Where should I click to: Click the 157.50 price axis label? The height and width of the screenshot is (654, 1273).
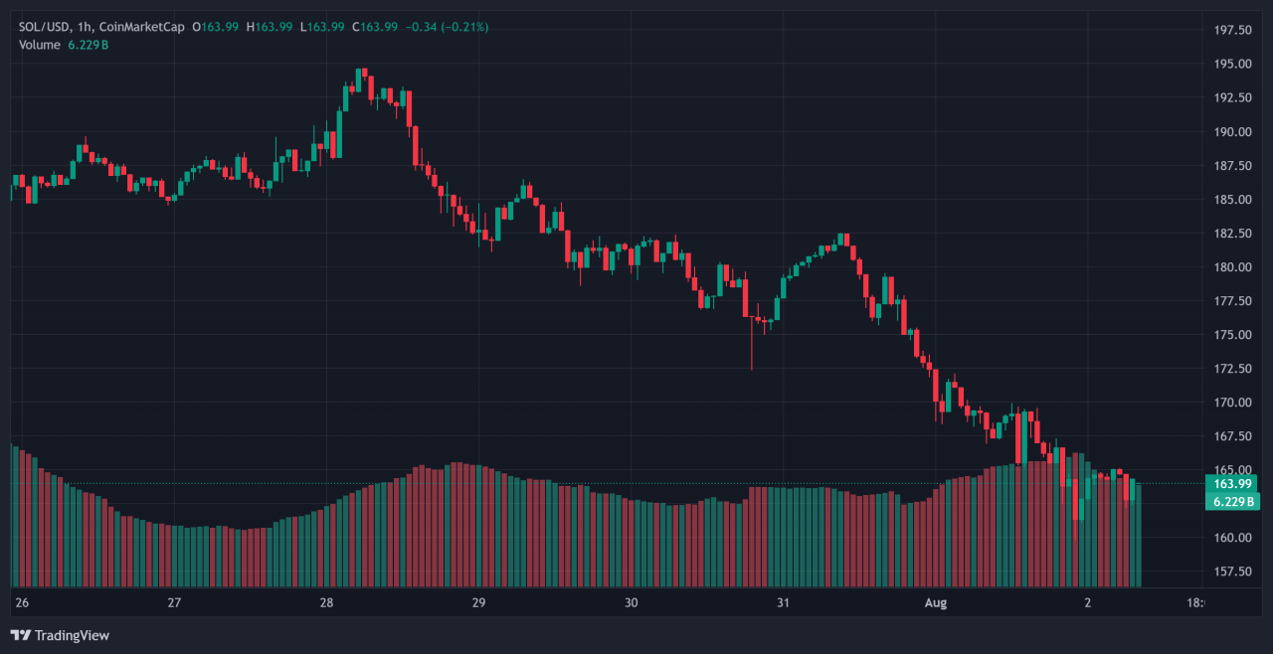point(1232,572)
